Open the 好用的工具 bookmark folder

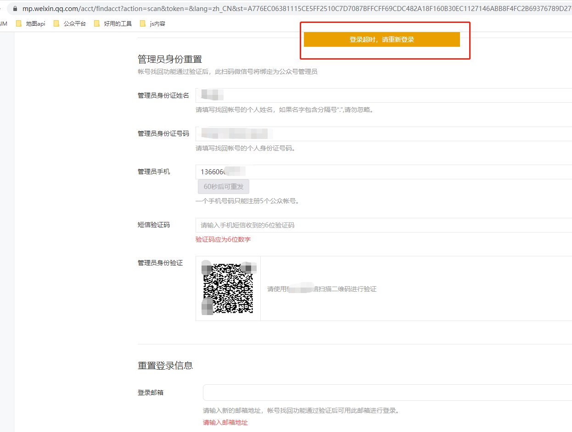113,23
